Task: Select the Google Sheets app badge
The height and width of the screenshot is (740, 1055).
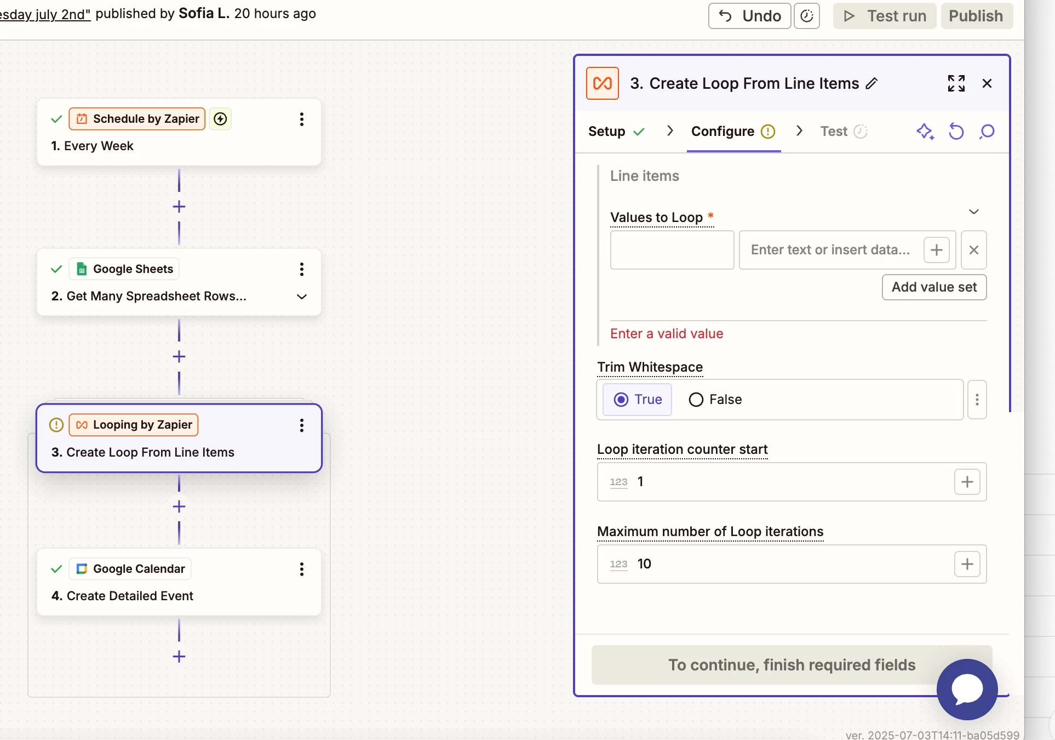Action: pyautogui.click(x=124, y=269)
